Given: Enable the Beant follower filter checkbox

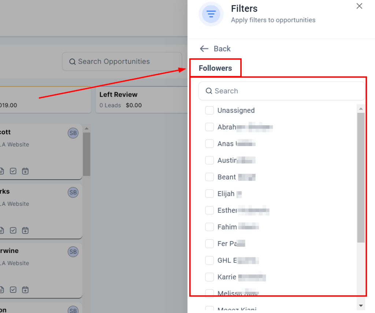Looking at the screenshot, I should pyautogui.click(x=209, y=177).
